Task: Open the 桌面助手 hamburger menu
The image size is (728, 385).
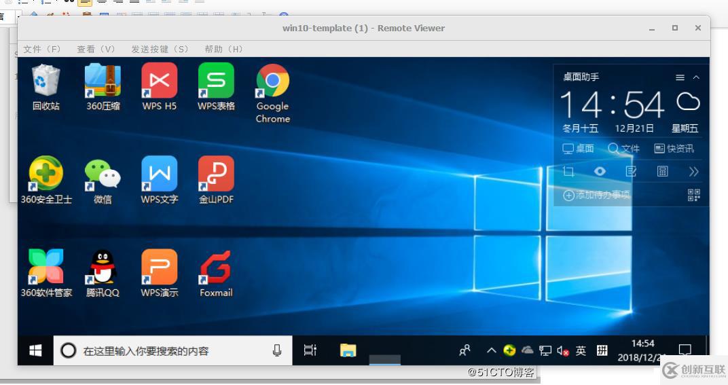Action: [x=680, y=77]
